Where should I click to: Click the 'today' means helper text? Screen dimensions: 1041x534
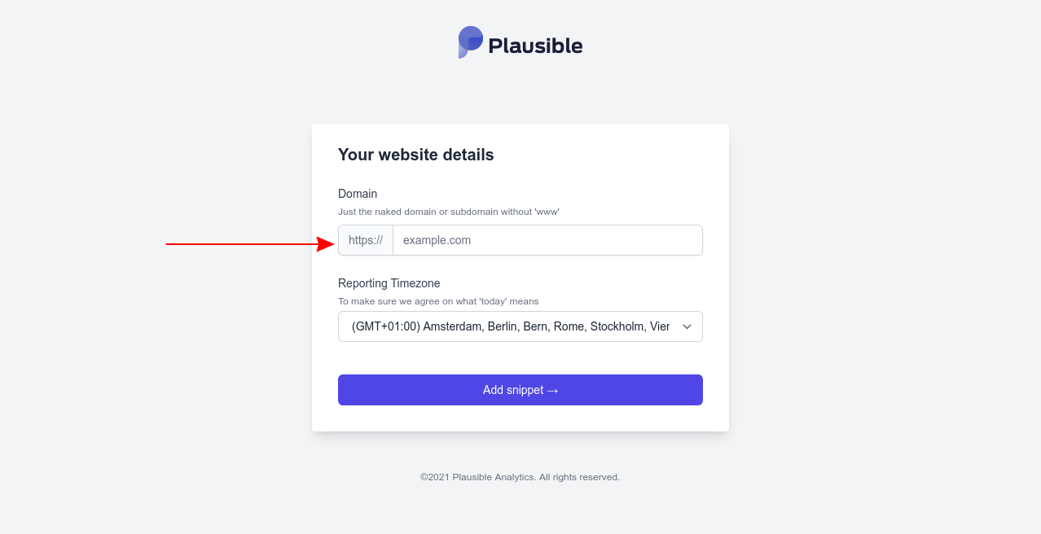tap(438, 301)
